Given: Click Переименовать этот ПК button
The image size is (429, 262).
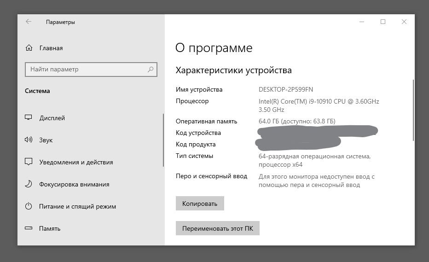Looking at the screenshot, I should click(217, 228).
